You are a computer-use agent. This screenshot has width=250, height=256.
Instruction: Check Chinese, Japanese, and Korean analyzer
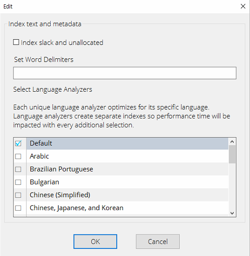point(18,208)
